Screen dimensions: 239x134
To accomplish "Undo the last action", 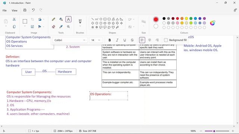I will 33,10.
